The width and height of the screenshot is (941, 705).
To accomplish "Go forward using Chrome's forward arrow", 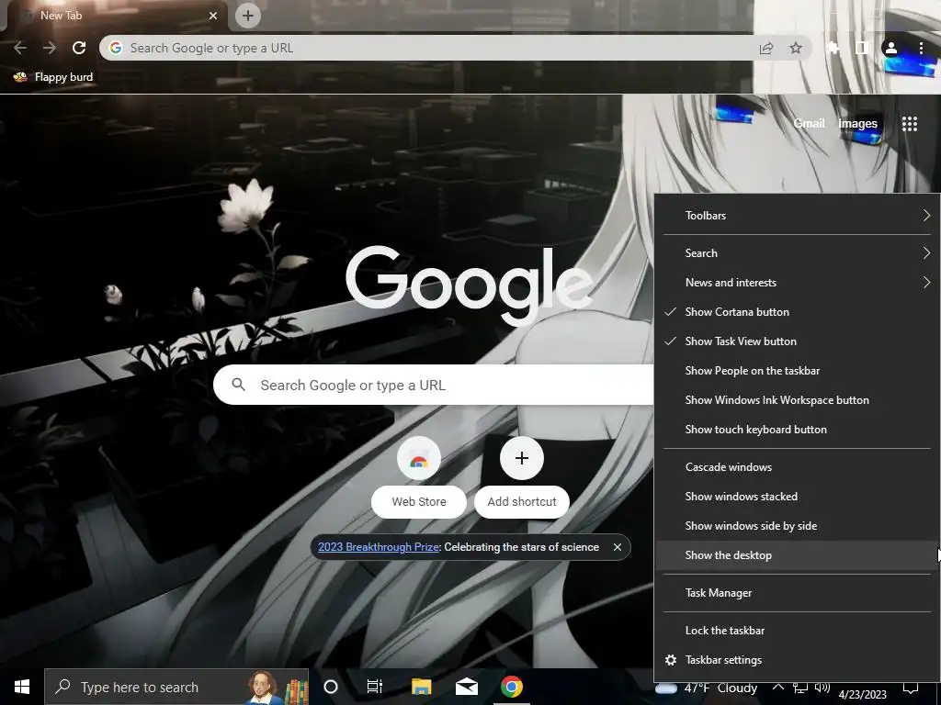I will point(50,48).
